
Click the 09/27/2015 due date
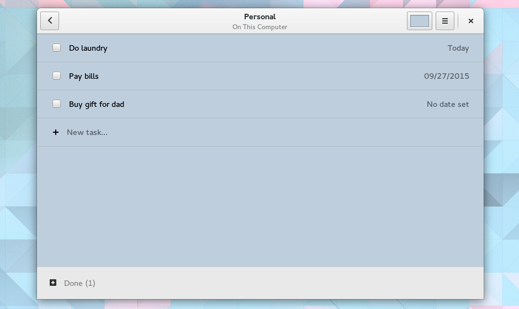(447, 76)
